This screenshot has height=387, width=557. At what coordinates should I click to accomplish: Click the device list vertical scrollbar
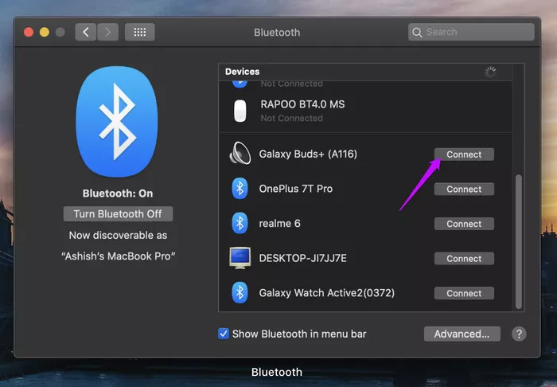click(520, 239)
